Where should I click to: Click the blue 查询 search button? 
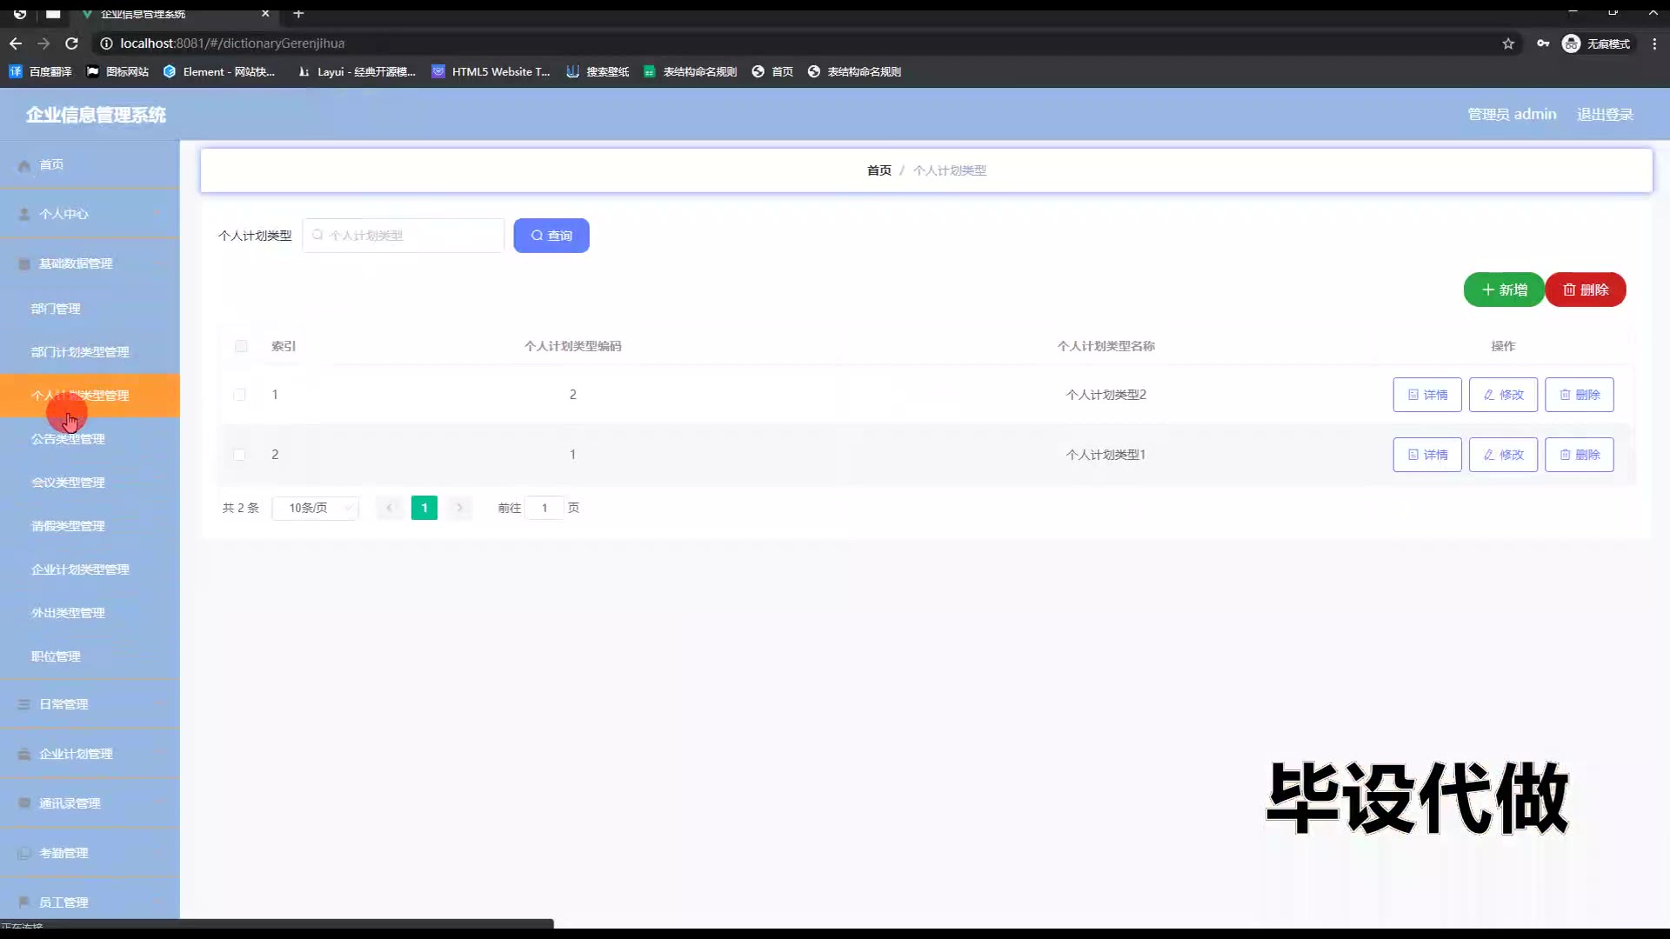point(551,236)
